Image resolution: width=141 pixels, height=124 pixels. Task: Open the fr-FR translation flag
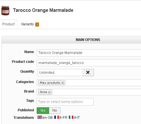[x=57, y=117]
